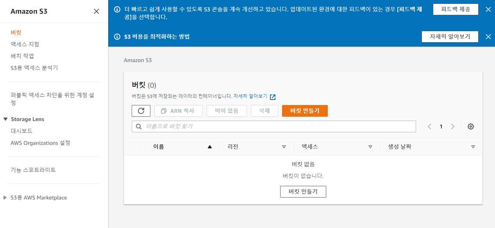
Task: Expand S3용 AWS Marketplace section
Action: [x=5, y=198]
